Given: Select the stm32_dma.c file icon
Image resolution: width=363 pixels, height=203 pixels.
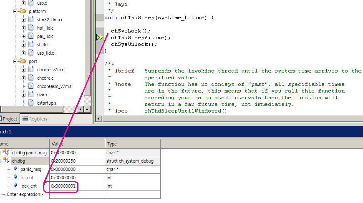Looking at the screenshot, I should [31, 20].
